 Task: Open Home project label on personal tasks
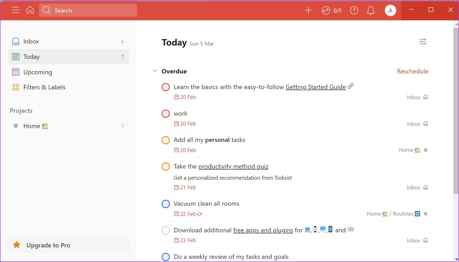coord(413,150)
